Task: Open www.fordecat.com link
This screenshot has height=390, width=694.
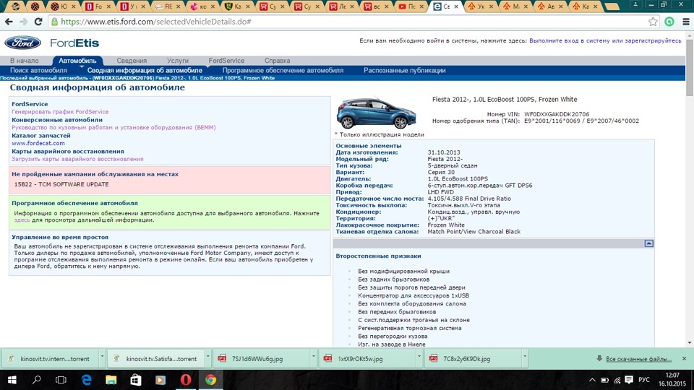Action: pos(38,143)
